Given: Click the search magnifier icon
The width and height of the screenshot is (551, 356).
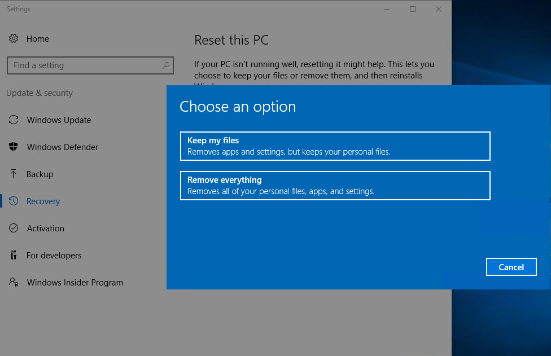Looking at the screenshot, I should click(166, 65).
